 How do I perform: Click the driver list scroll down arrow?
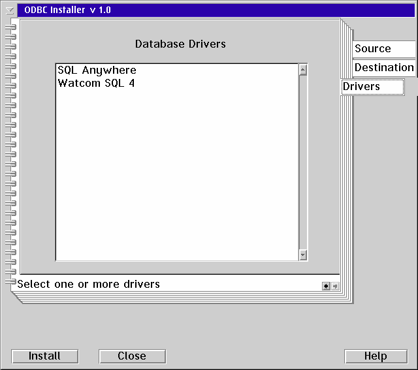coord(303,255)
